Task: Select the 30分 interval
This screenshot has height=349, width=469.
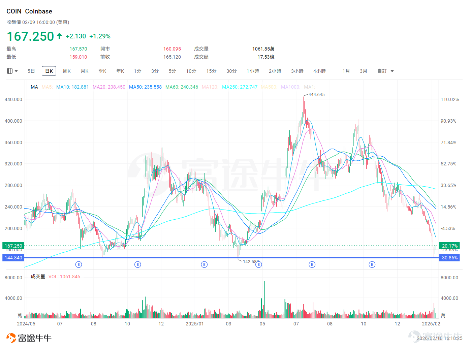Action: coord(231,71)
